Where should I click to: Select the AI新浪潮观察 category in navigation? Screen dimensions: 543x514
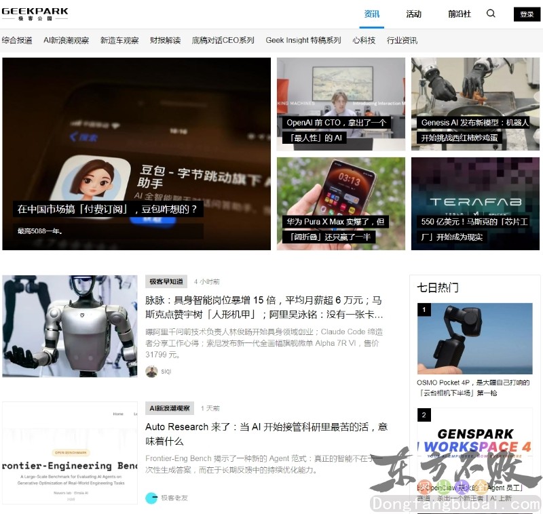[x=66, y=40]
